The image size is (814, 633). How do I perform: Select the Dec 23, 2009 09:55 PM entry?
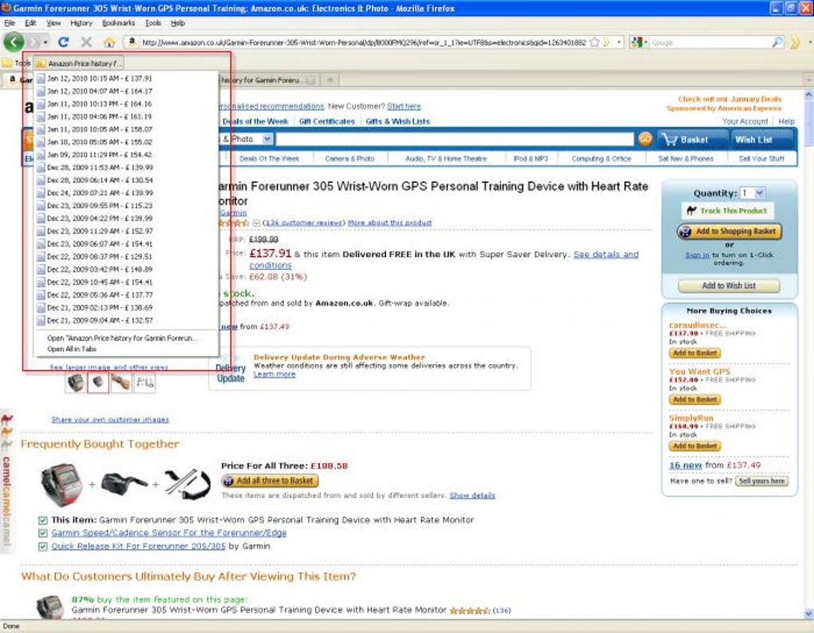pos(125,206)
